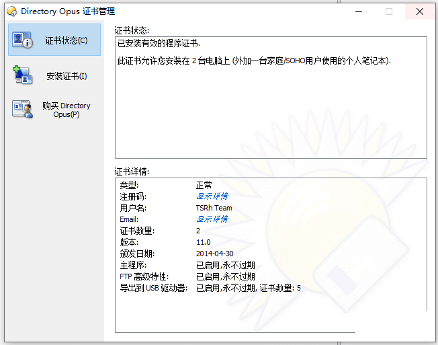Click the 主程序 field label

[x=133, y=265]
